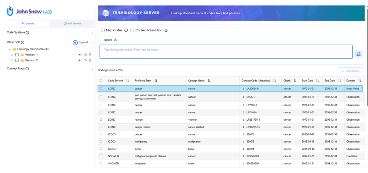Expand hierarchy for code LP7106-0
368x173 pixels.
(243, 105)
